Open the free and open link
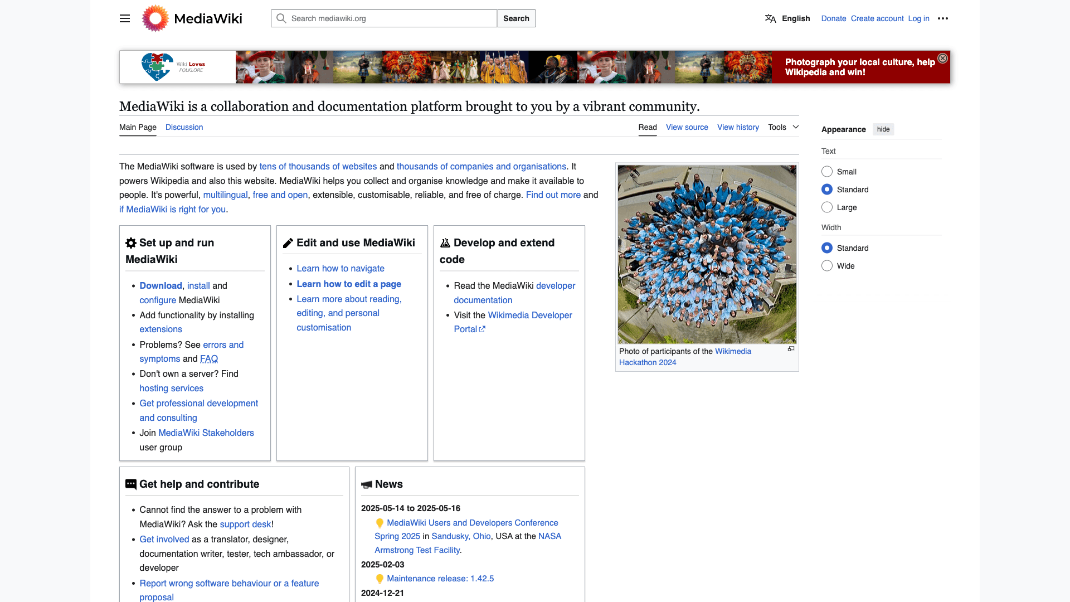 click(280, 195)
